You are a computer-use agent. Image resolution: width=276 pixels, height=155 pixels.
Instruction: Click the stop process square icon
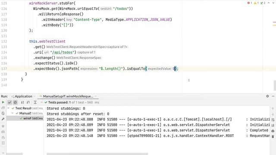point(3,126)
